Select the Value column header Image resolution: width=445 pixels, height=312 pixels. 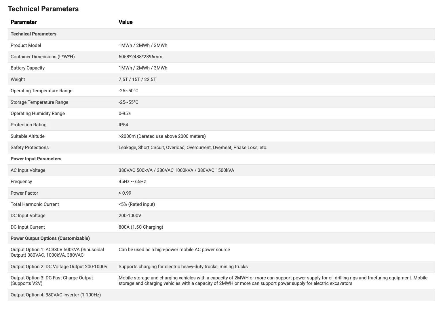pos(125,22)
